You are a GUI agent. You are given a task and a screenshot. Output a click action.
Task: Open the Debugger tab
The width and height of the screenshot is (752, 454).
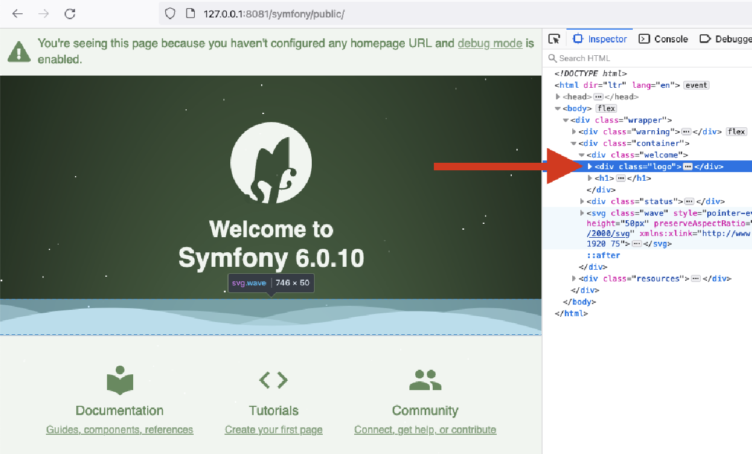725,39
